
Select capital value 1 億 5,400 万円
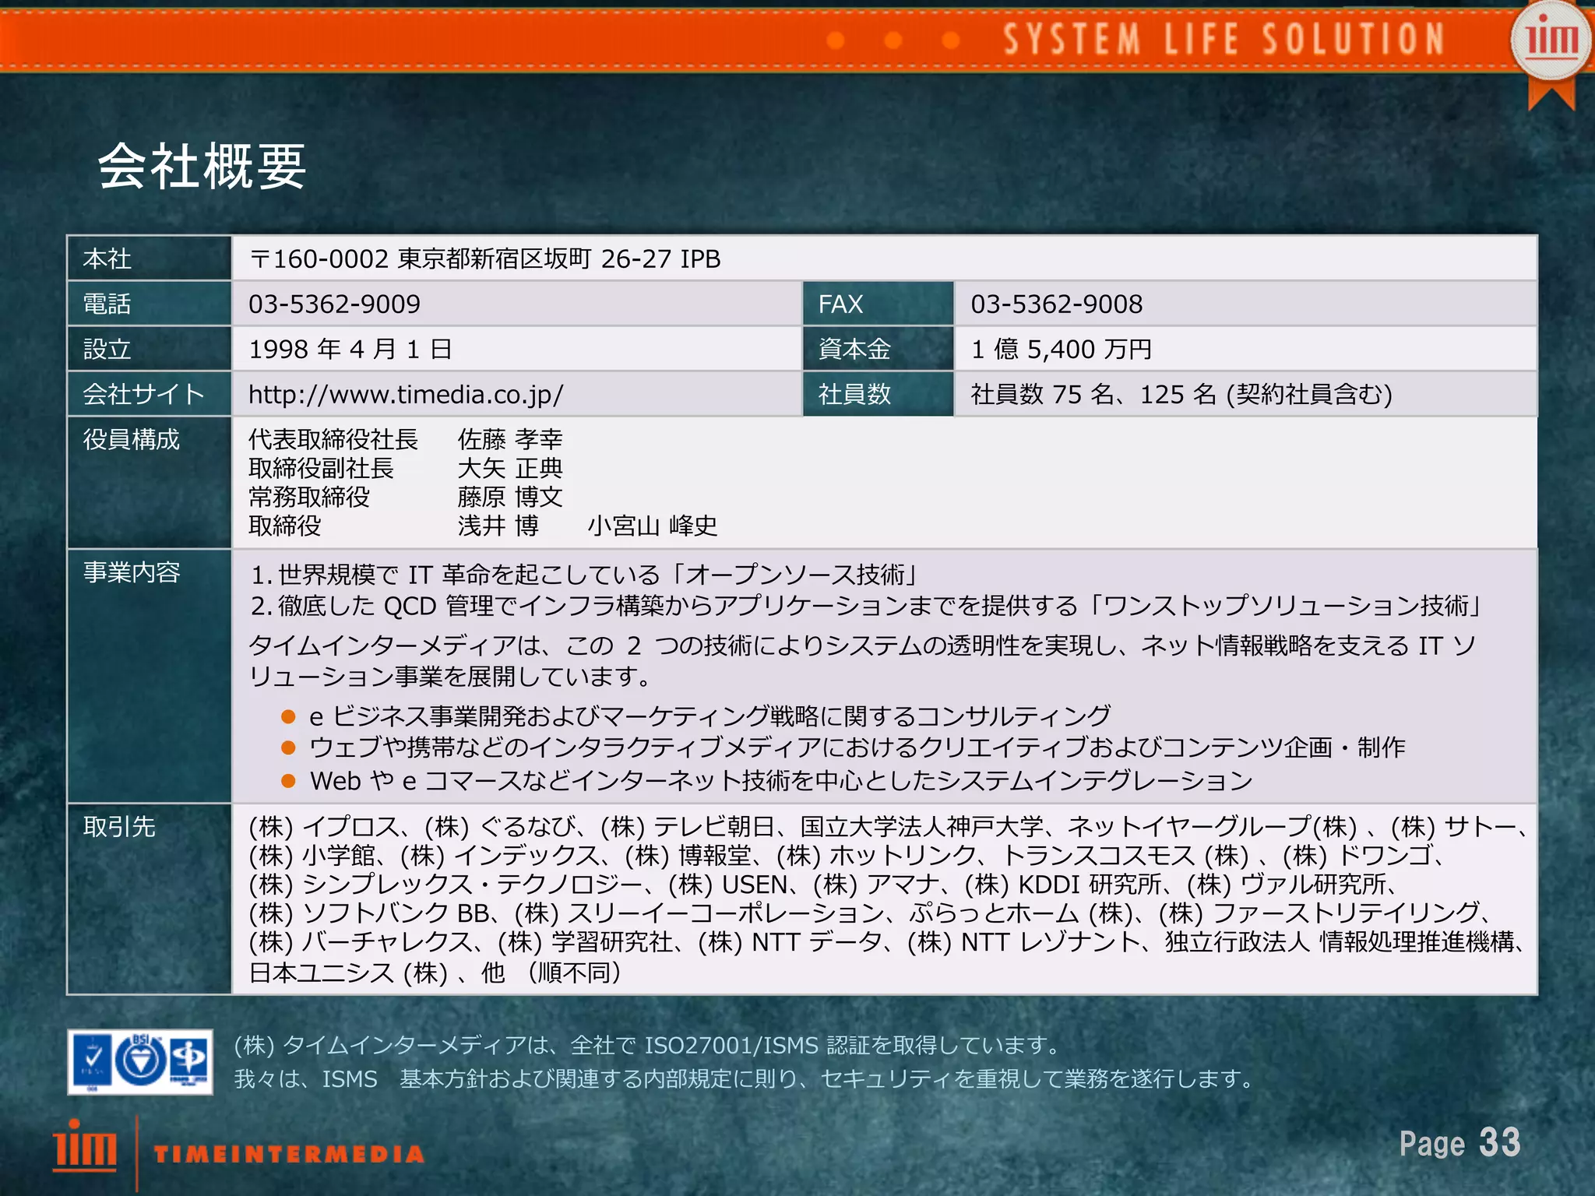tap(1062, 349)
